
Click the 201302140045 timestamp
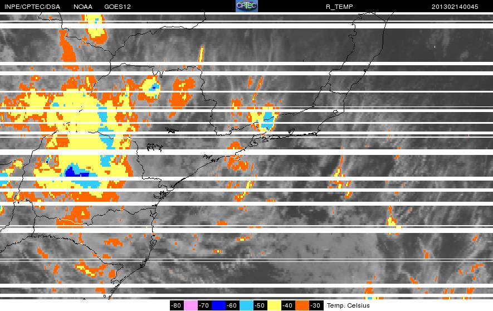(x=455, y=7)
